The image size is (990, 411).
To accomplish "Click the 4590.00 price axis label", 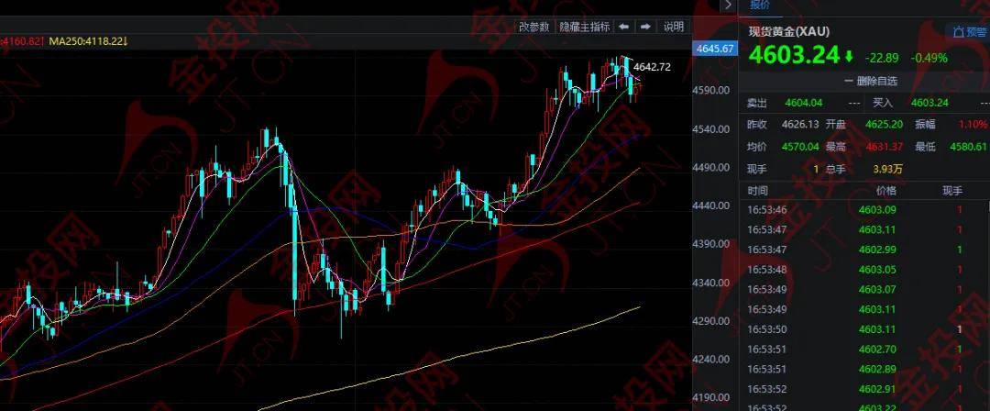I will click(x=713, y=90).
